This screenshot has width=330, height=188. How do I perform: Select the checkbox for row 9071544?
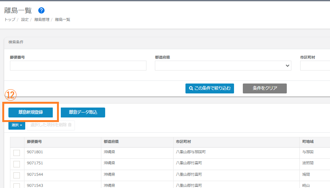pyautogui.click(x=17, y=175)
